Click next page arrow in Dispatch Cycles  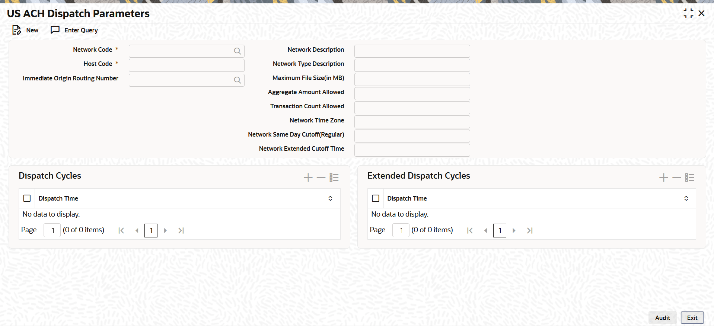tap(165, 230)
